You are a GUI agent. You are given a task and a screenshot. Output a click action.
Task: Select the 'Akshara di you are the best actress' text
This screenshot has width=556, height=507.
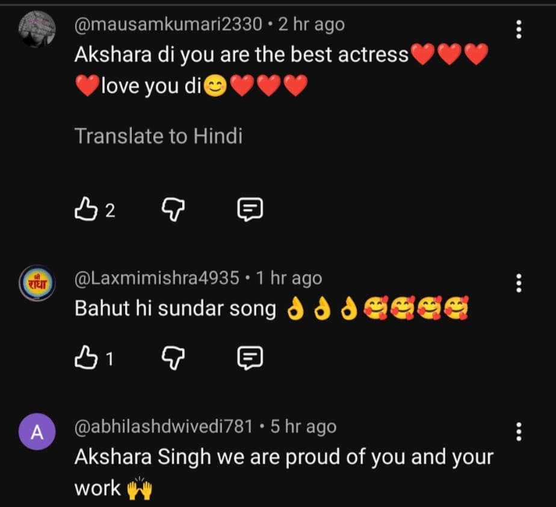click(241, 55)
